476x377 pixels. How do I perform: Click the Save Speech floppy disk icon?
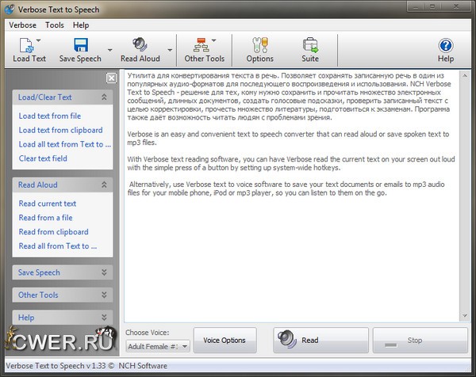(79, 45)
